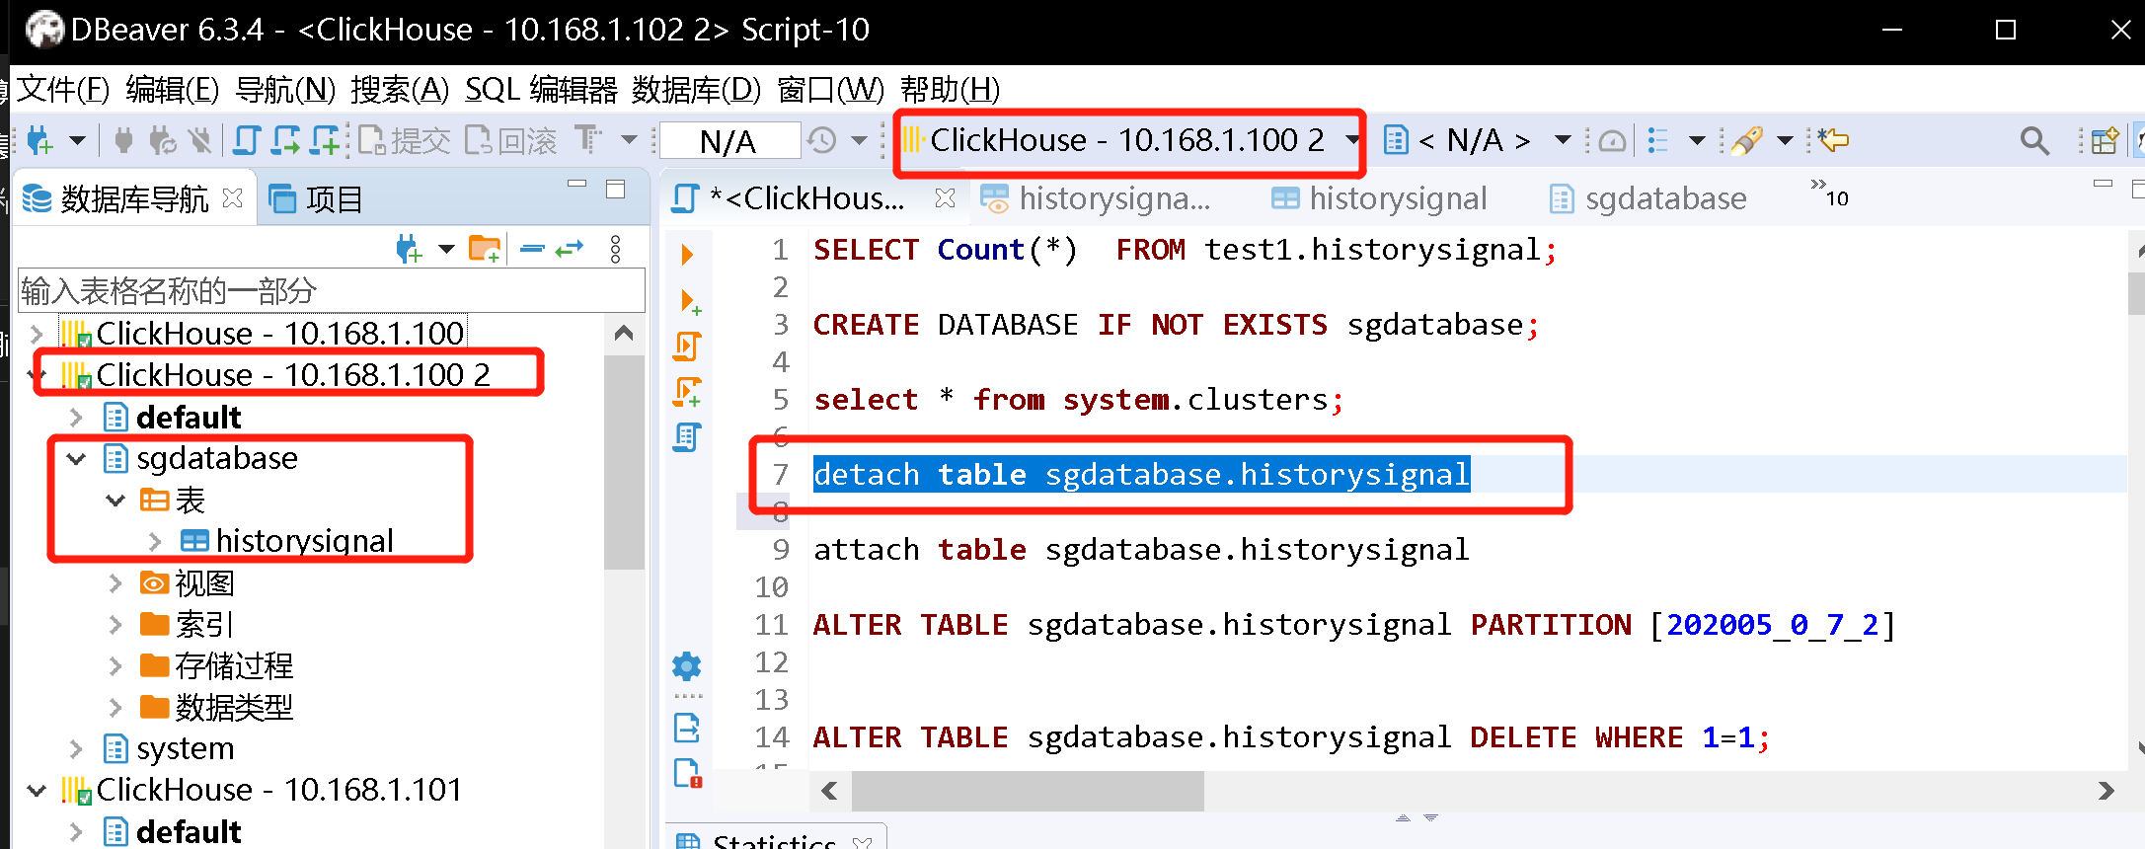Toggle link with editor arrows icon
The width and height of the screenshot is (2145, 849).
[x=570, y=249]
